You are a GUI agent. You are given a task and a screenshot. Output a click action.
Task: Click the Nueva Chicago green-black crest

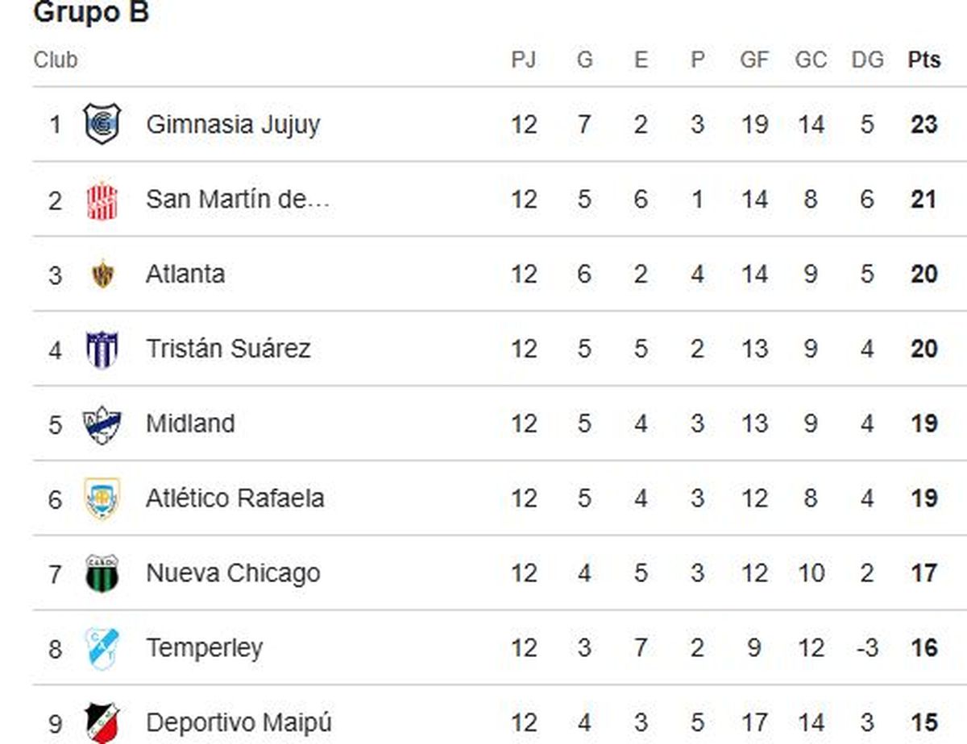[102, 573]
